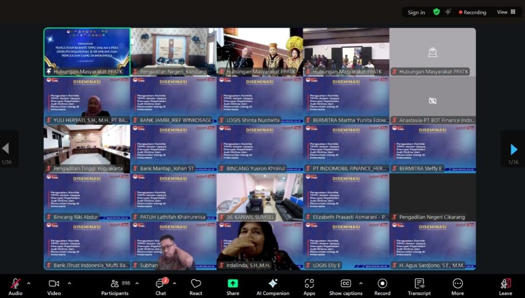Select the 06. KANWIL SUMSEL video tile
The width and height of the screenshot is (525, 298).
259,197
